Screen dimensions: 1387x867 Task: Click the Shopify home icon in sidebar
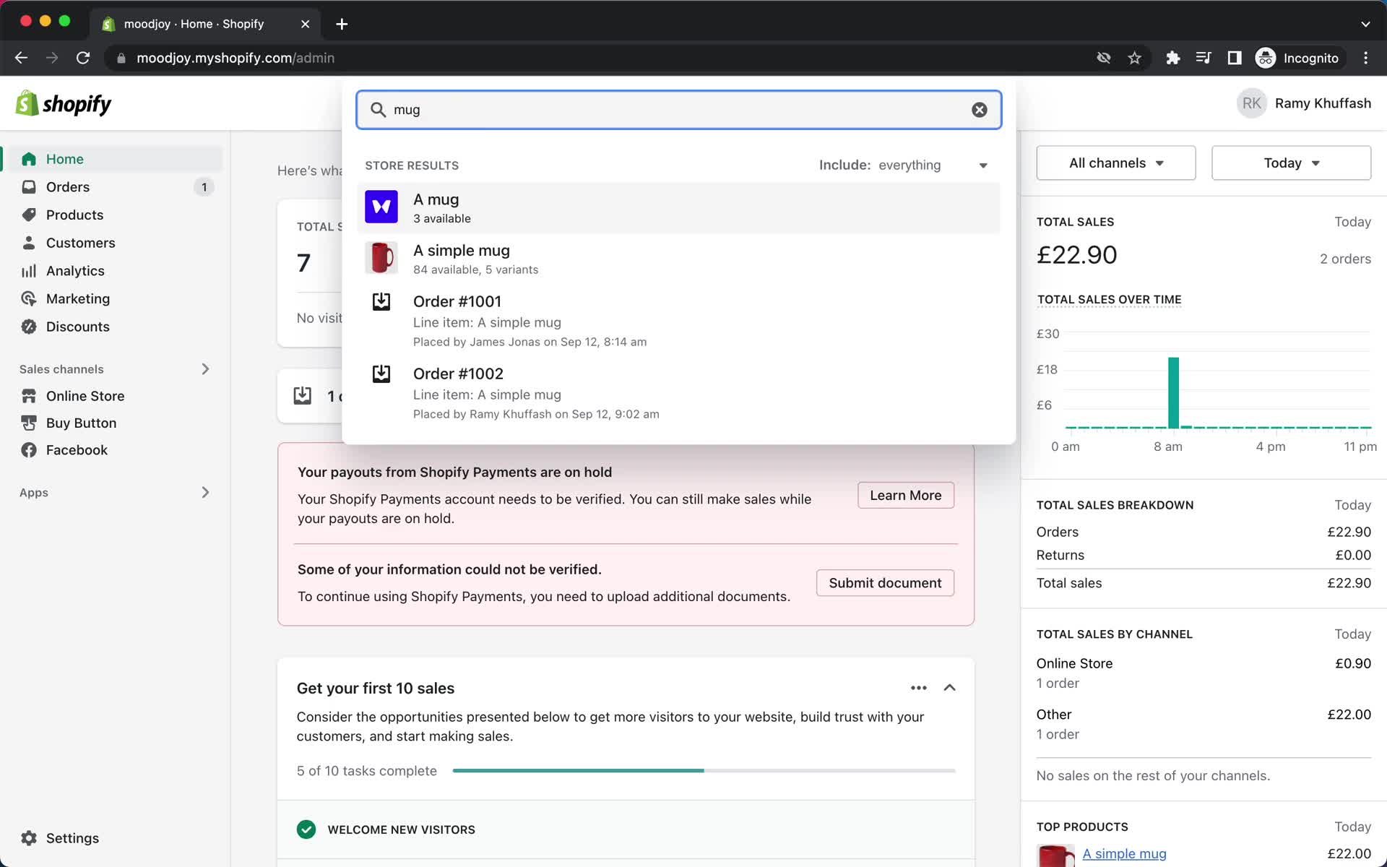tap(28, 158)
